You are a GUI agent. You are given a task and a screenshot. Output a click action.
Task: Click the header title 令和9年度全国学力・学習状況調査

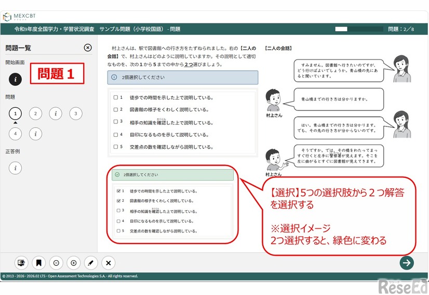pos(54,29)
